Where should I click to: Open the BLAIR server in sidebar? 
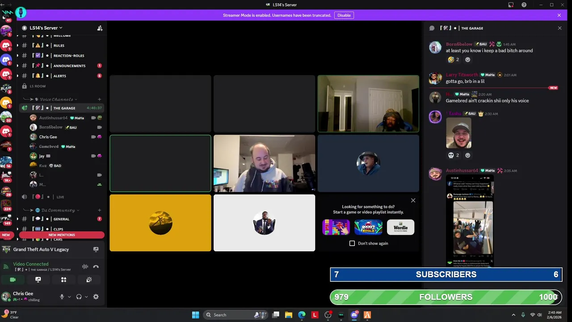(x=6, y=88)
